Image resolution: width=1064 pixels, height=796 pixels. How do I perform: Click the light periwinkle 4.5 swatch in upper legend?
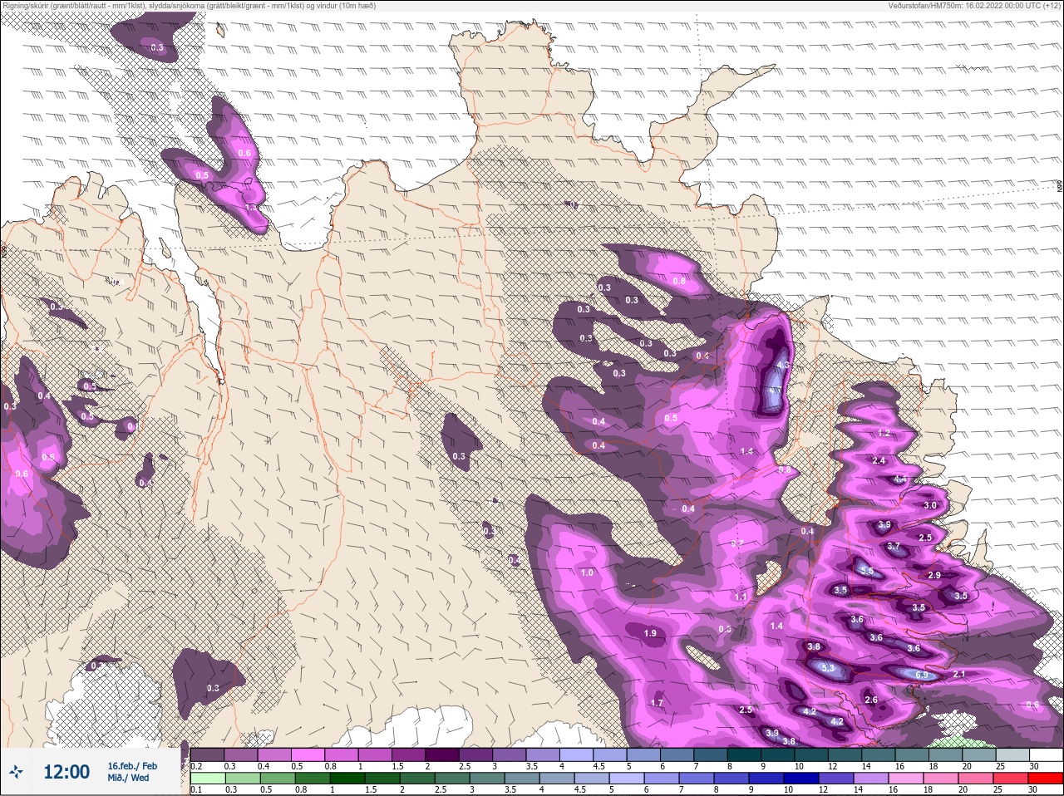pyautogui.click(x=610, y=755)
